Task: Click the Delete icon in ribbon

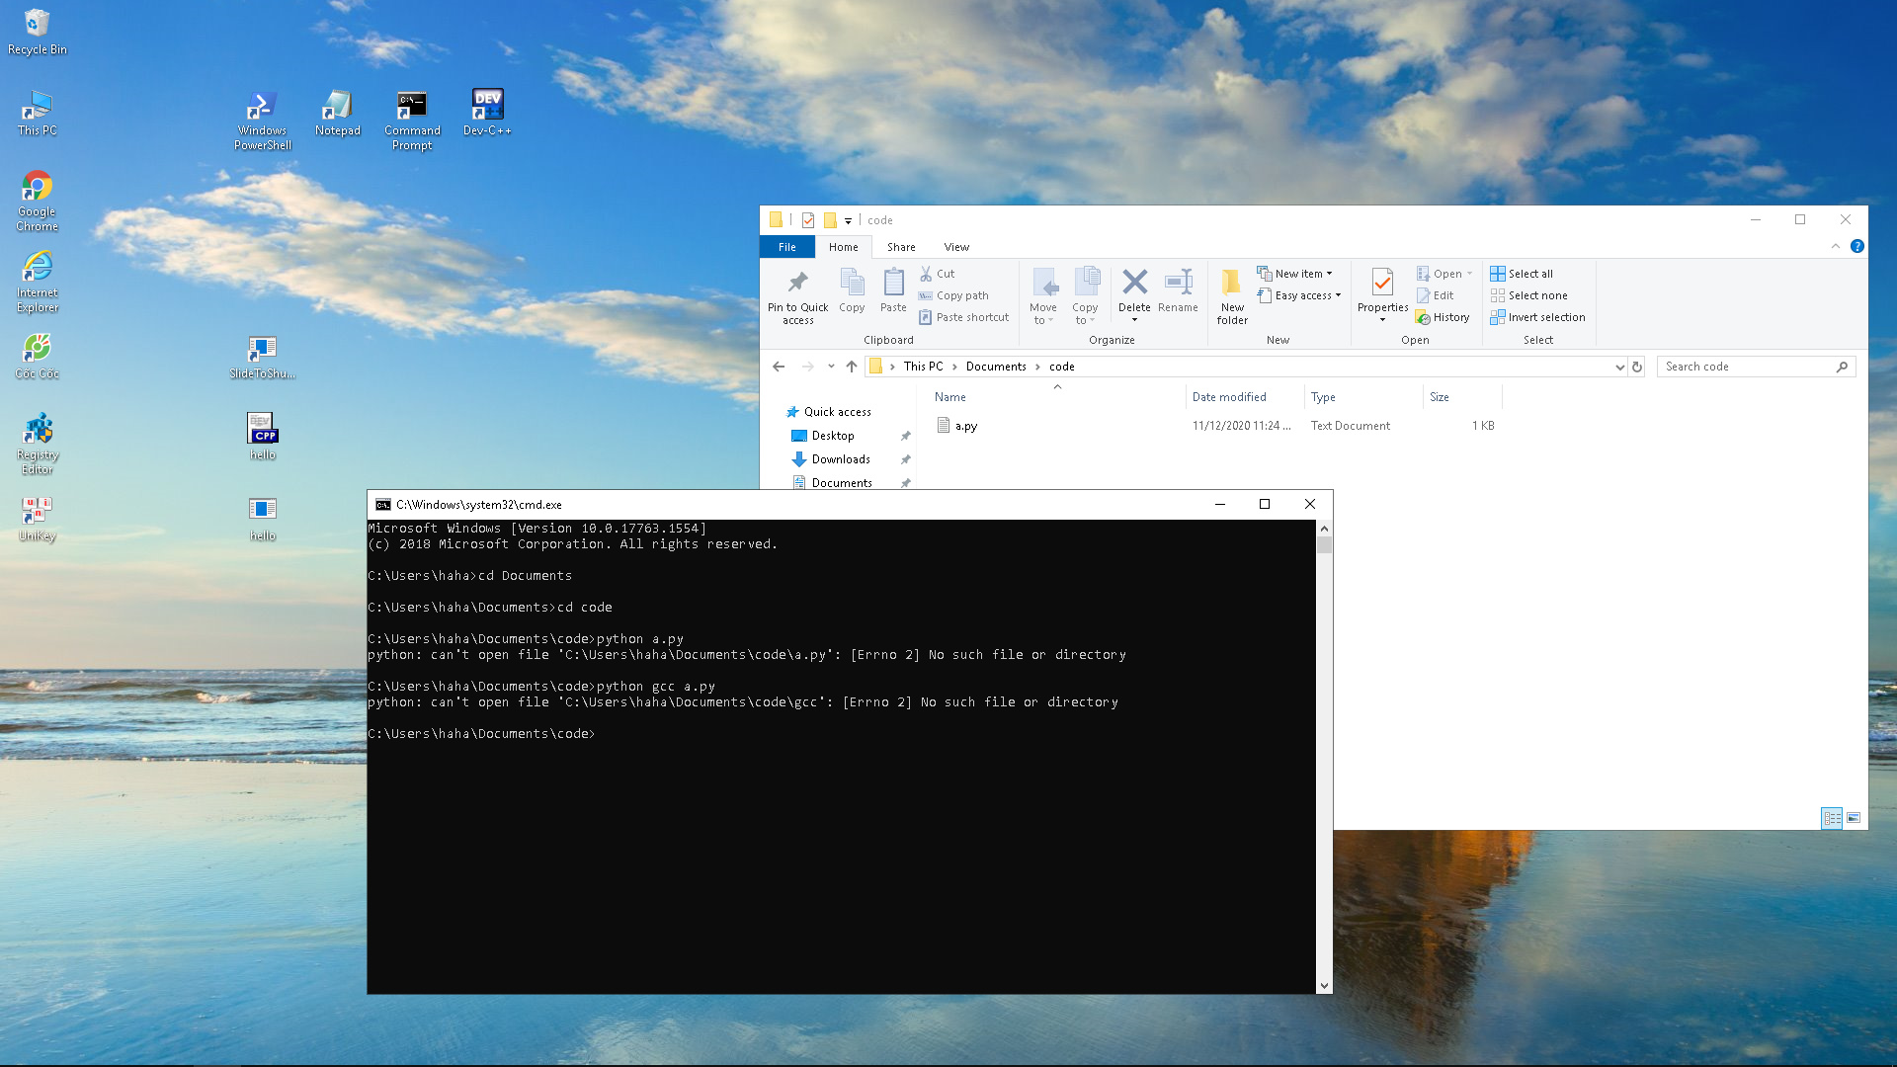Action: point(1134,284)
